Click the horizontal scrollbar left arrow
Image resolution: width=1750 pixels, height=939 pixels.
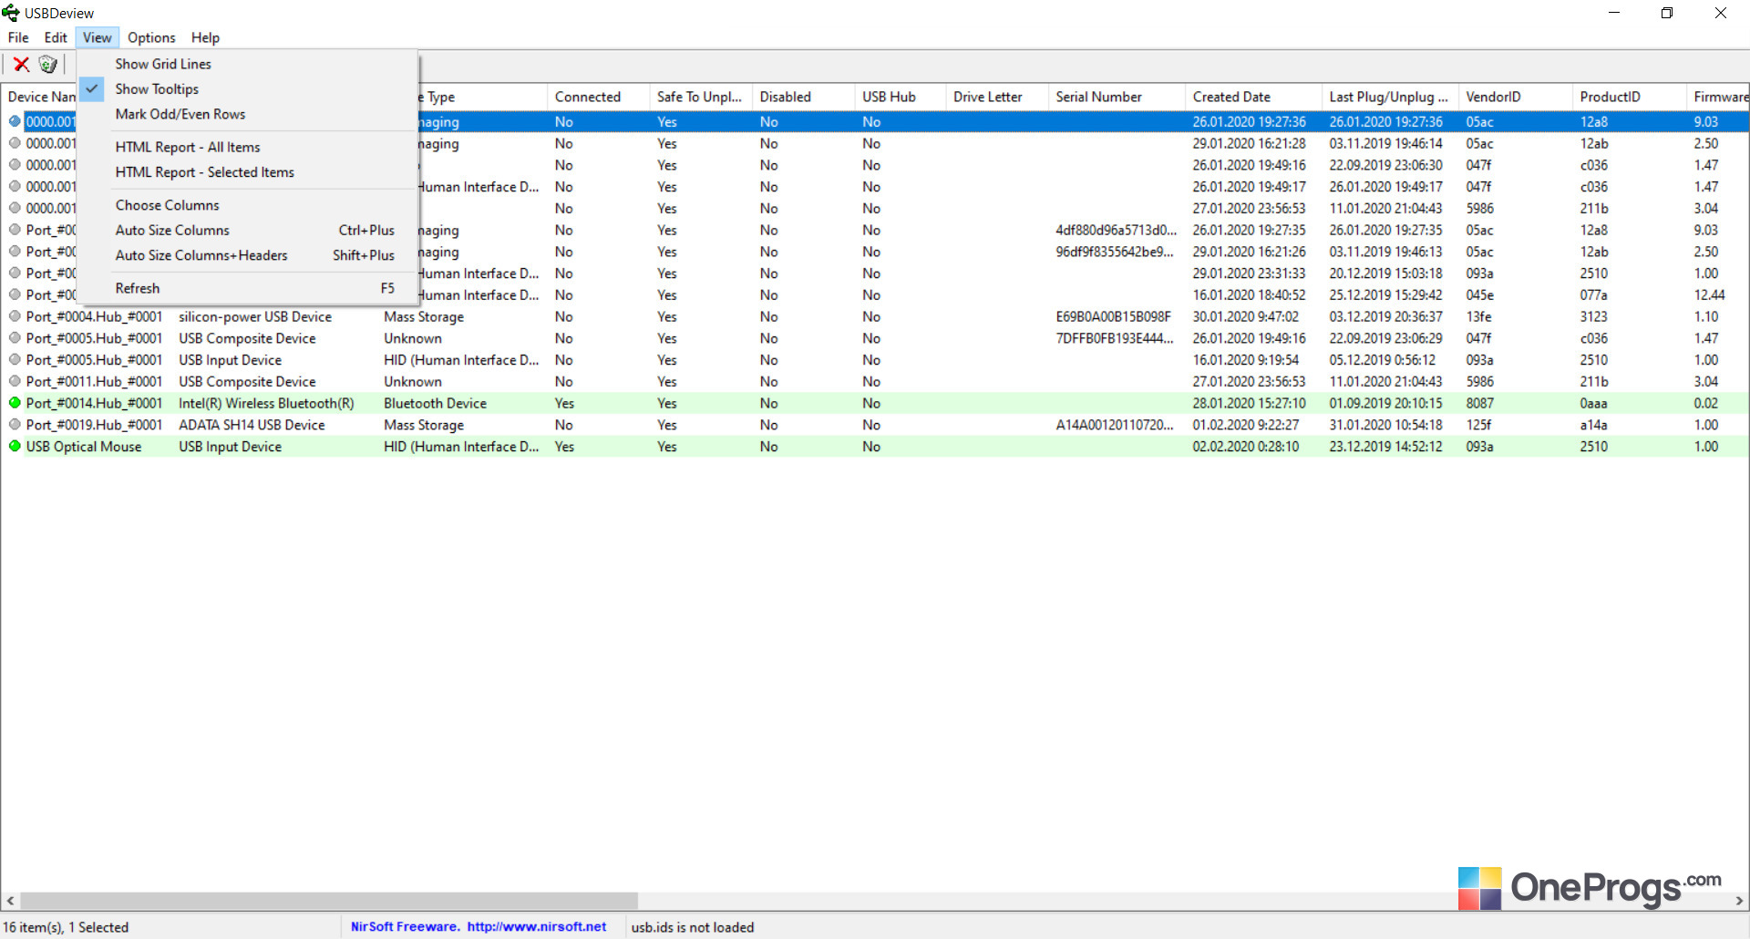(x=10, y=900)
